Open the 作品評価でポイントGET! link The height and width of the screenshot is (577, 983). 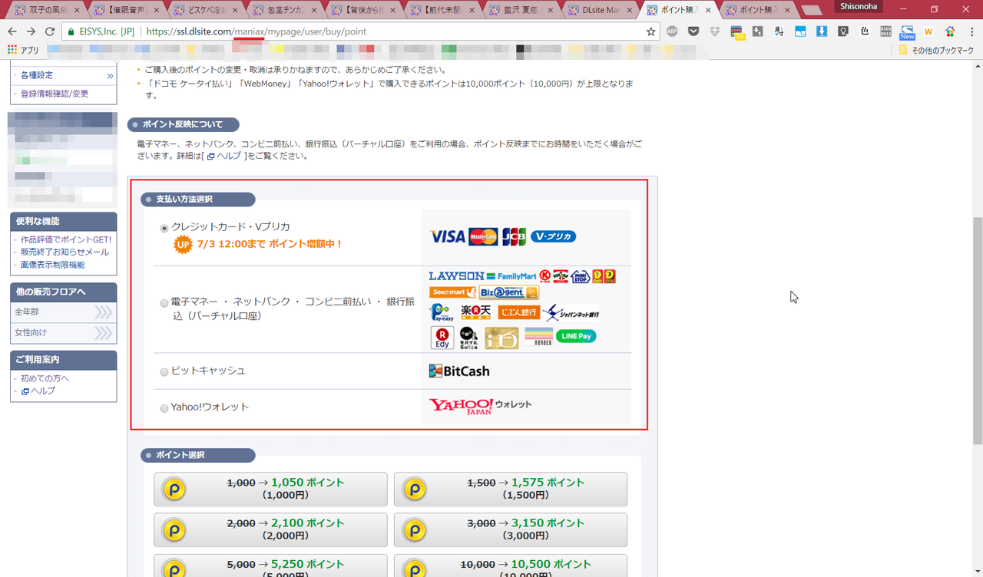(x=66, y=239)
